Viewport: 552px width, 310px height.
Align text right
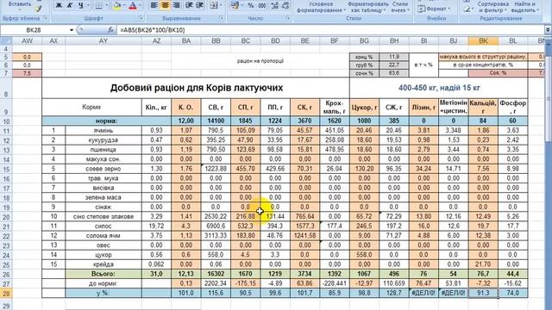coord(176,5)
